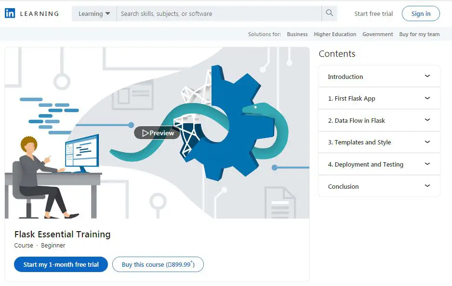The width and height of the screenshot is (452, 286).
Task: Expand Templates and Style chevron
Action: pyautogui.click(x=427, y=142)
